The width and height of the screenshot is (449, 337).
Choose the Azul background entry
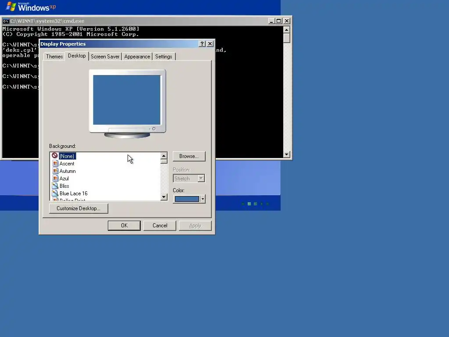coord(64,179)
